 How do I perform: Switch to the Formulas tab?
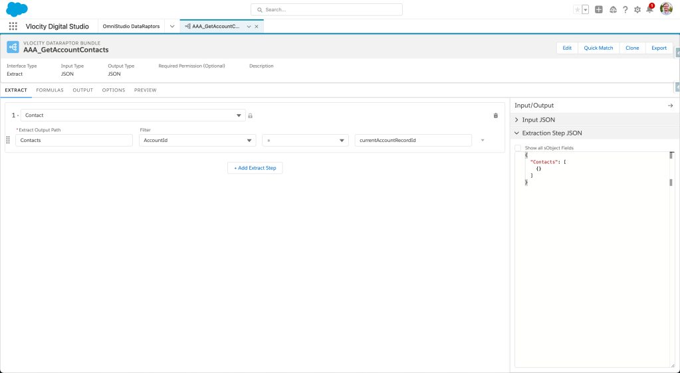(x=50, y=90)
